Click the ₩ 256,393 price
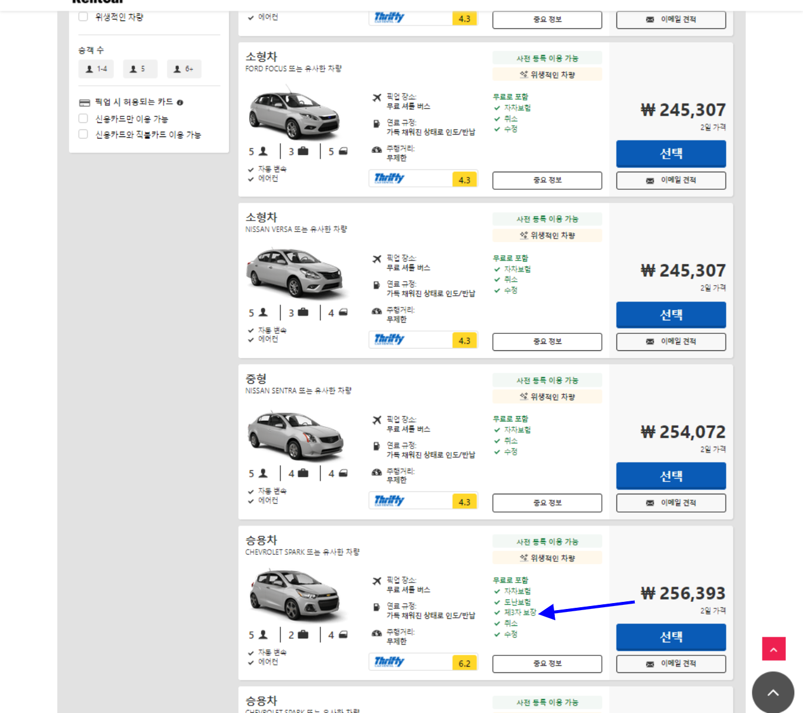Image resolution: width=803 pixels, height=713 pixels. click(x=683, y=593)
